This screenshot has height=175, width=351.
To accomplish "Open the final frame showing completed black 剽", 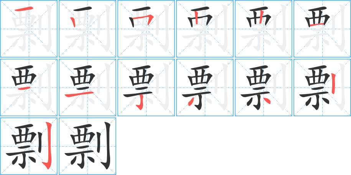I will click(x=87, y=146).
